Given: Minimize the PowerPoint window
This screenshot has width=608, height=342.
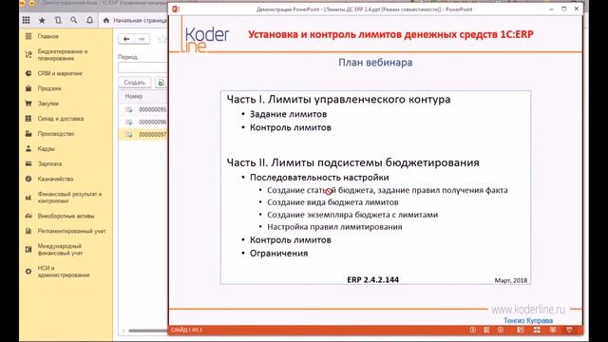Looking at the screenshot, I should pos(551,9).
